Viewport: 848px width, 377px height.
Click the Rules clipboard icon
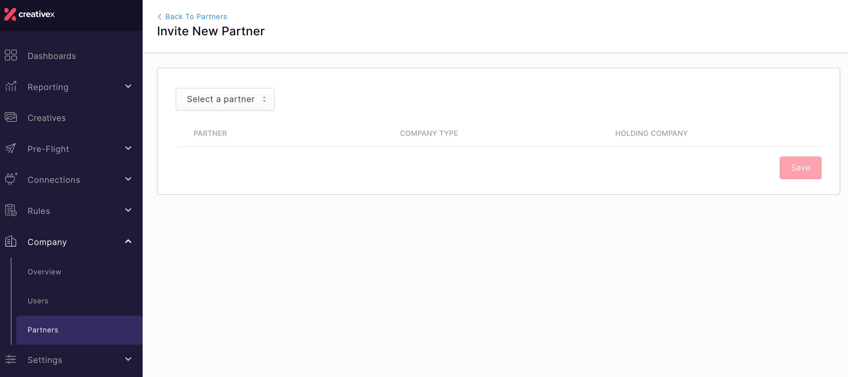click(x=10, y=210)
